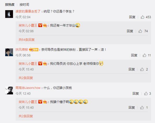
Task: Click 扶风倚柳's avatar thumbnail
Action: coord(9,52)
